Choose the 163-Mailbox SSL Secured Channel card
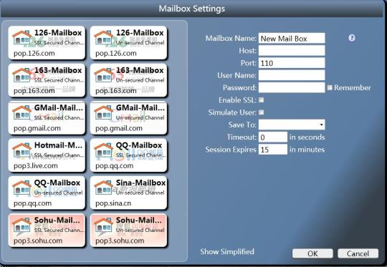This screenshot has height=267, width=387. pyautogui.click(x=47, y=80)
